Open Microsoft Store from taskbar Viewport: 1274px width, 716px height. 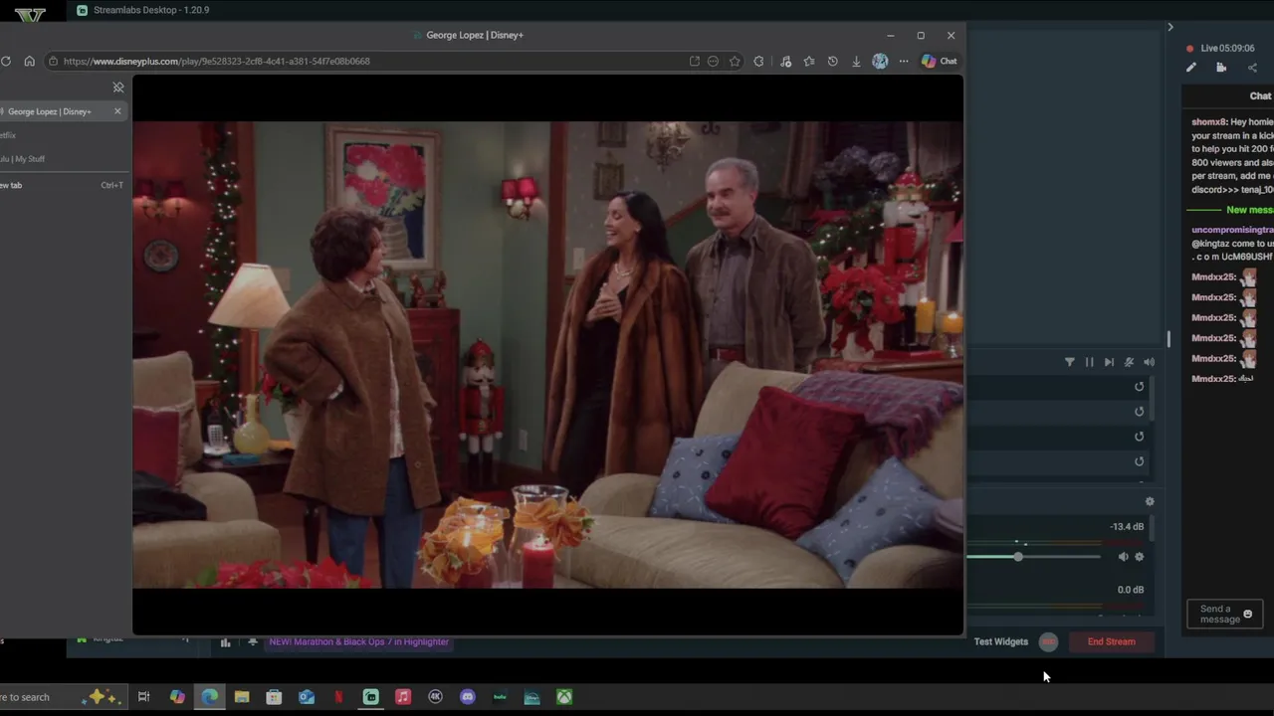274,697
